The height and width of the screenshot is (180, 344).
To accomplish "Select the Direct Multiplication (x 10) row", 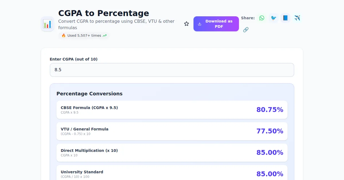I will coord(172,153).
